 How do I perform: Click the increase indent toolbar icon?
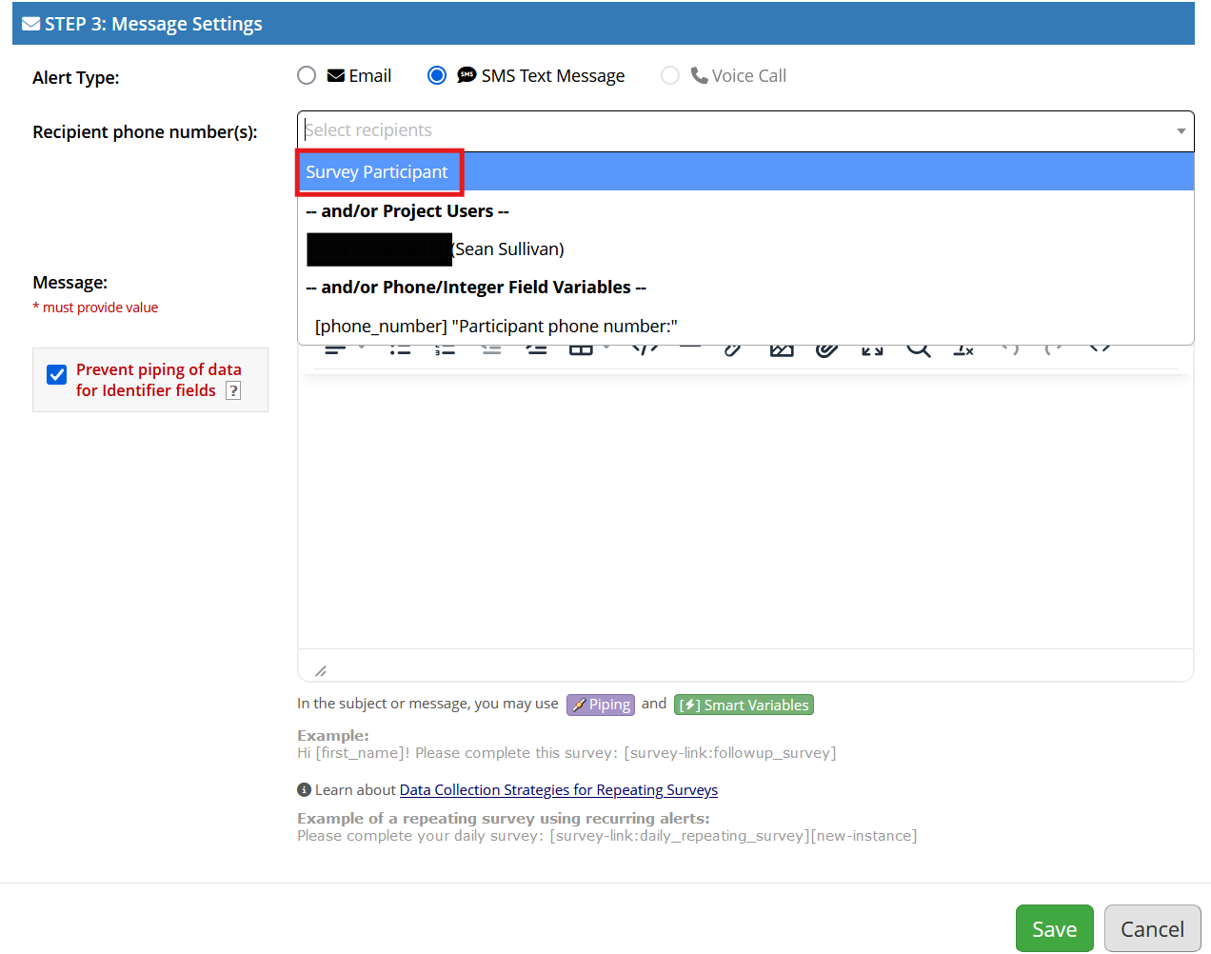(537, 349)
